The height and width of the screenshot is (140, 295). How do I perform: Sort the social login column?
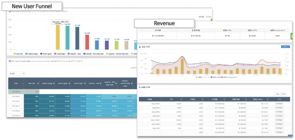point(85,83)
